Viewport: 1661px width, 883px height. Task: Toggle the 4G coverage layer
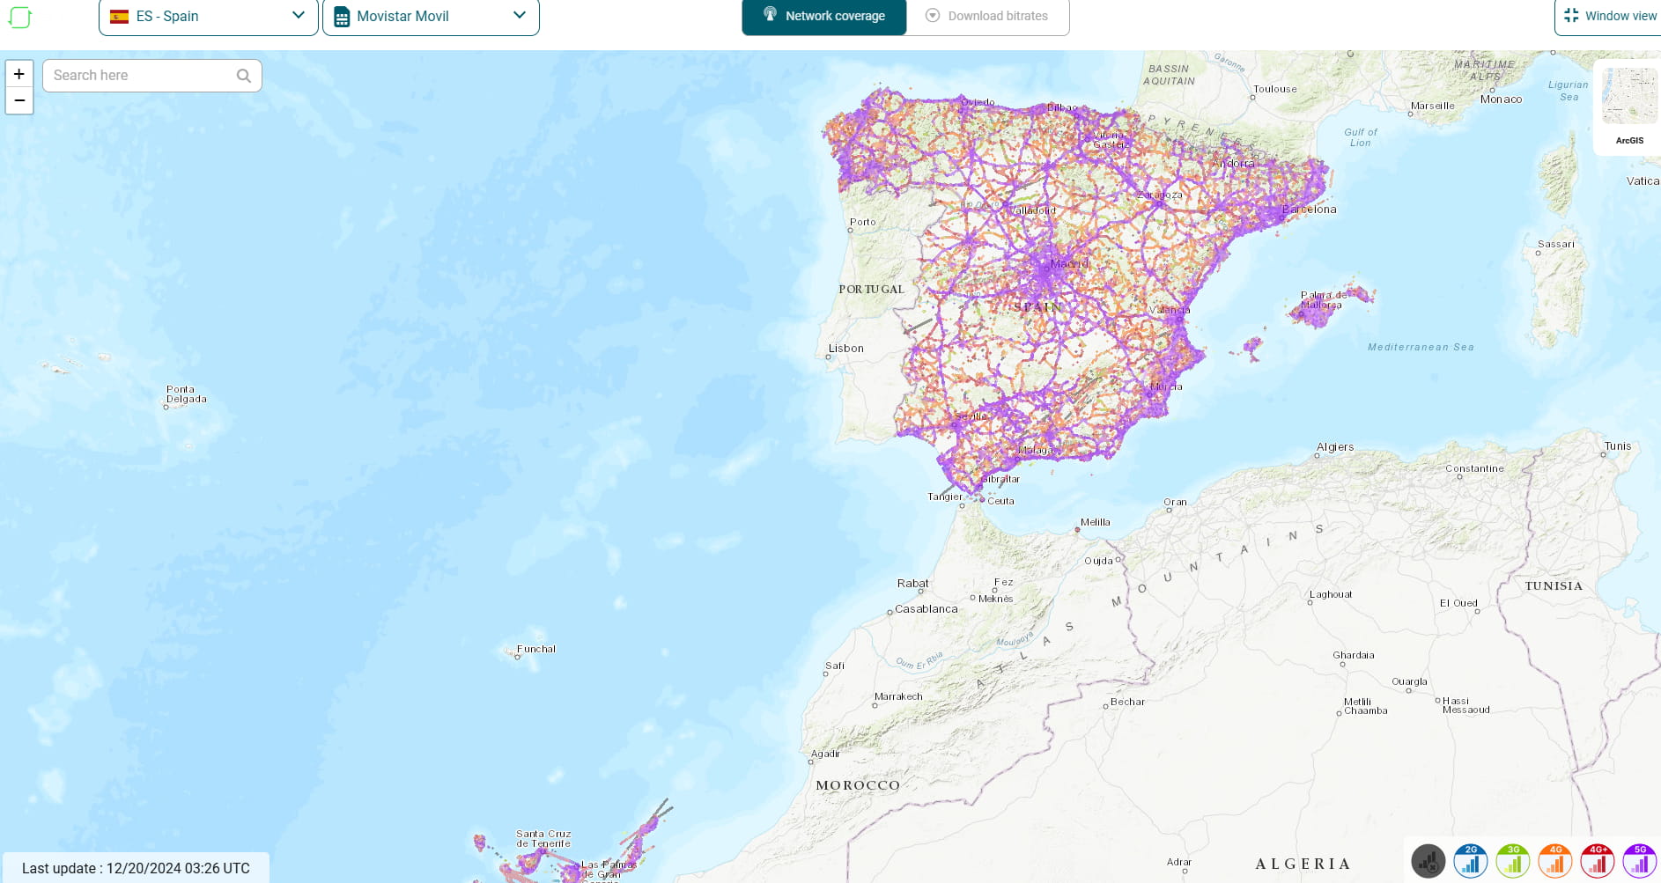click(1554, 861)
